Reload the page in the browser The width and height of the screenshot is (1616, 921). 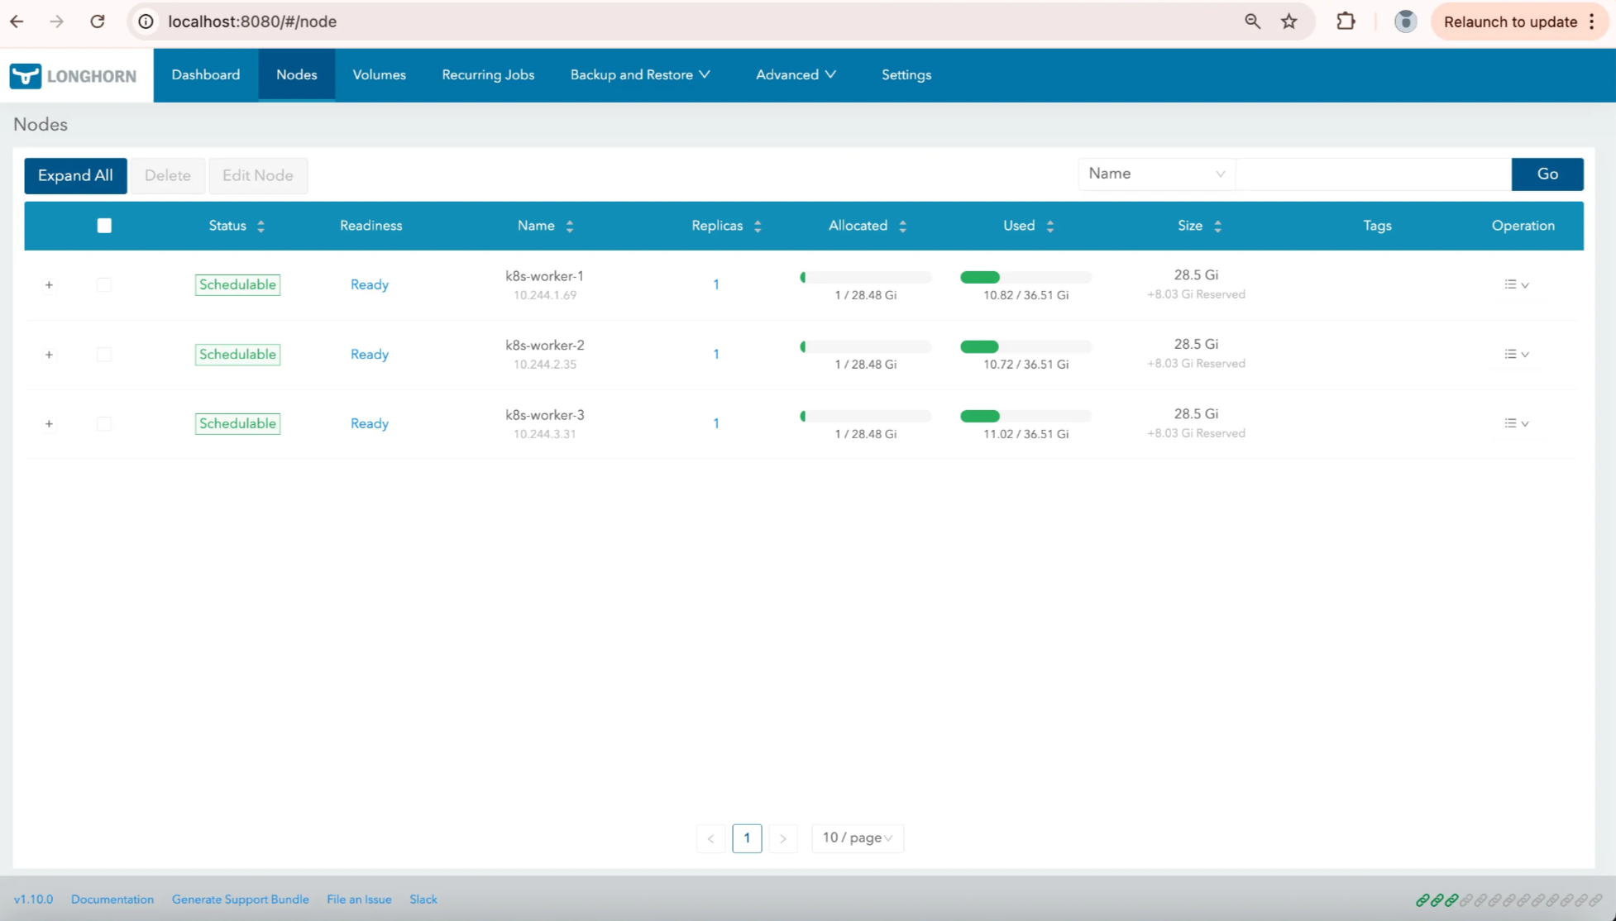pos(98,21)
